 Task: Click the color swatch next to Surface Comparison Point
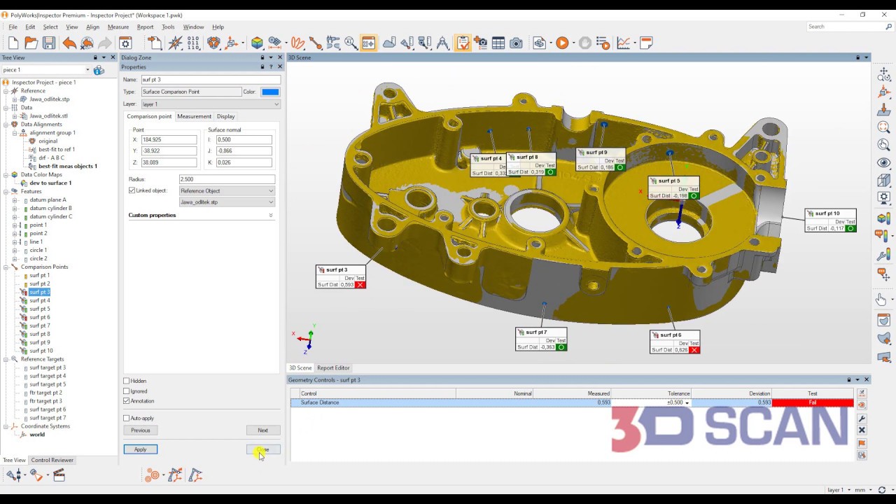tap(269, 92)
